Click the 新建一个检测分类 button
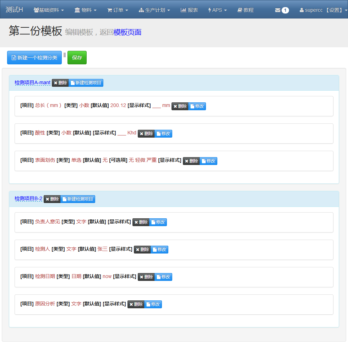The height and width of the screenshot is (363, 348). point(34,57)
